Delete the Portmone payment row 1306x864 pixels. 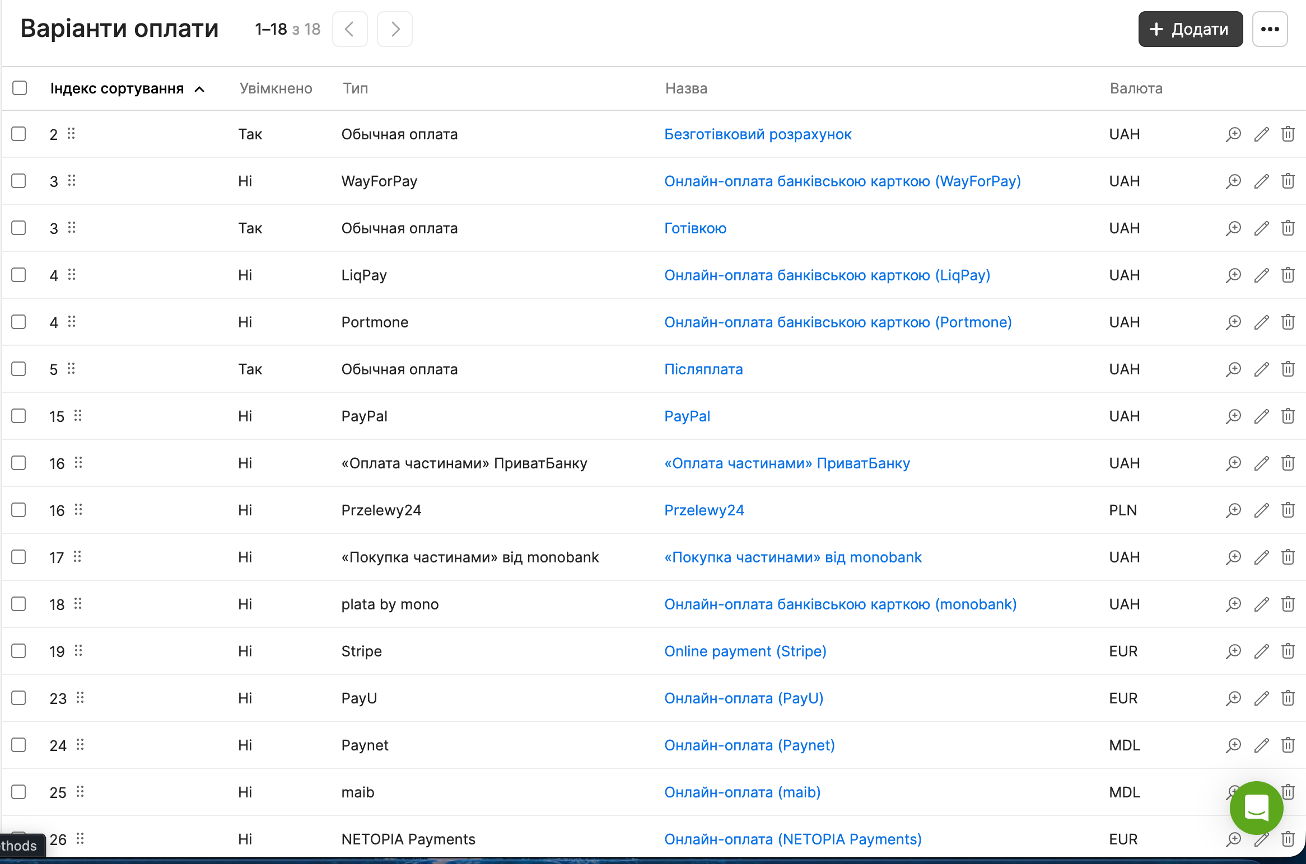[1288, 322]
